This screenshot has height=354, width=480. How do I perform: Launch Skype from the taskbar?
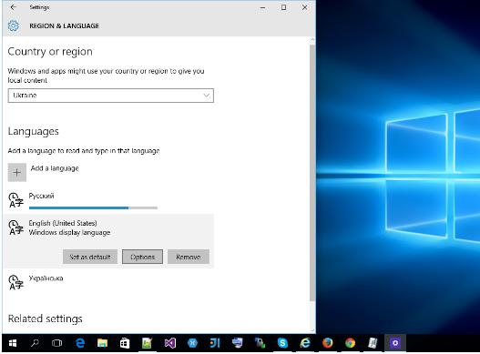click(282, 343)
